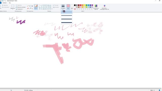Screen dimensions: 162x91
Task: Click the Brushes (Кисти) tool icon
Action: [x=36, y=6]
